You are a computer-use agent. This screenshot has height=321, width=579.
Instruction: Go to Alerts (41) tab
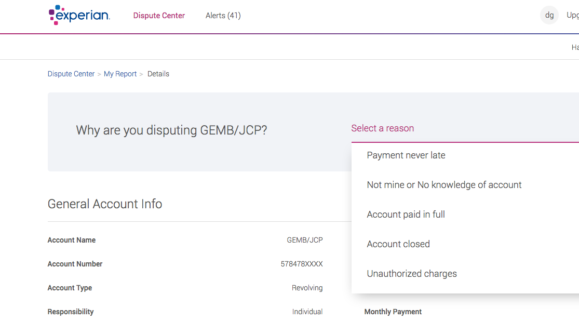(223, 16)
